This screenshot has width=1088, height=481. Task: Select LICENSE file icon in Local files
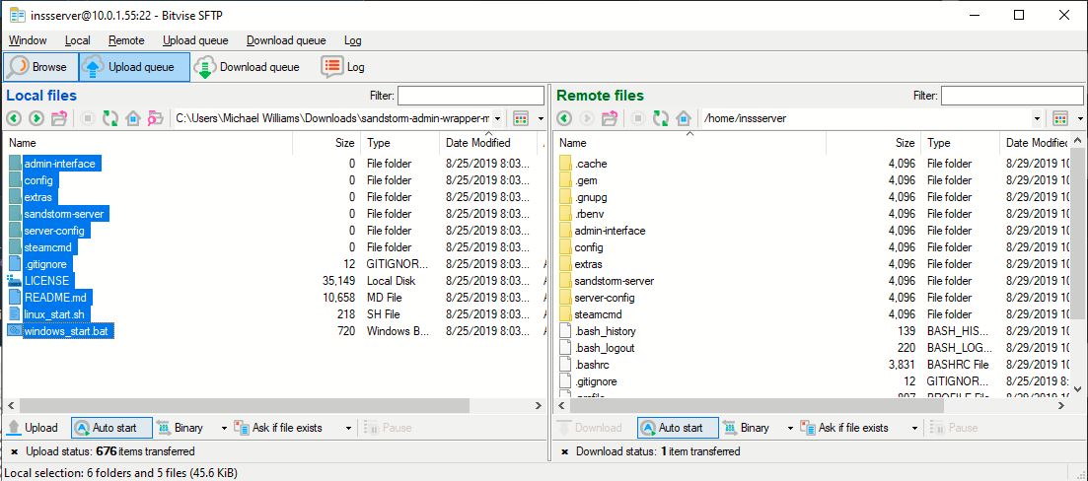(x=14, y=281)
